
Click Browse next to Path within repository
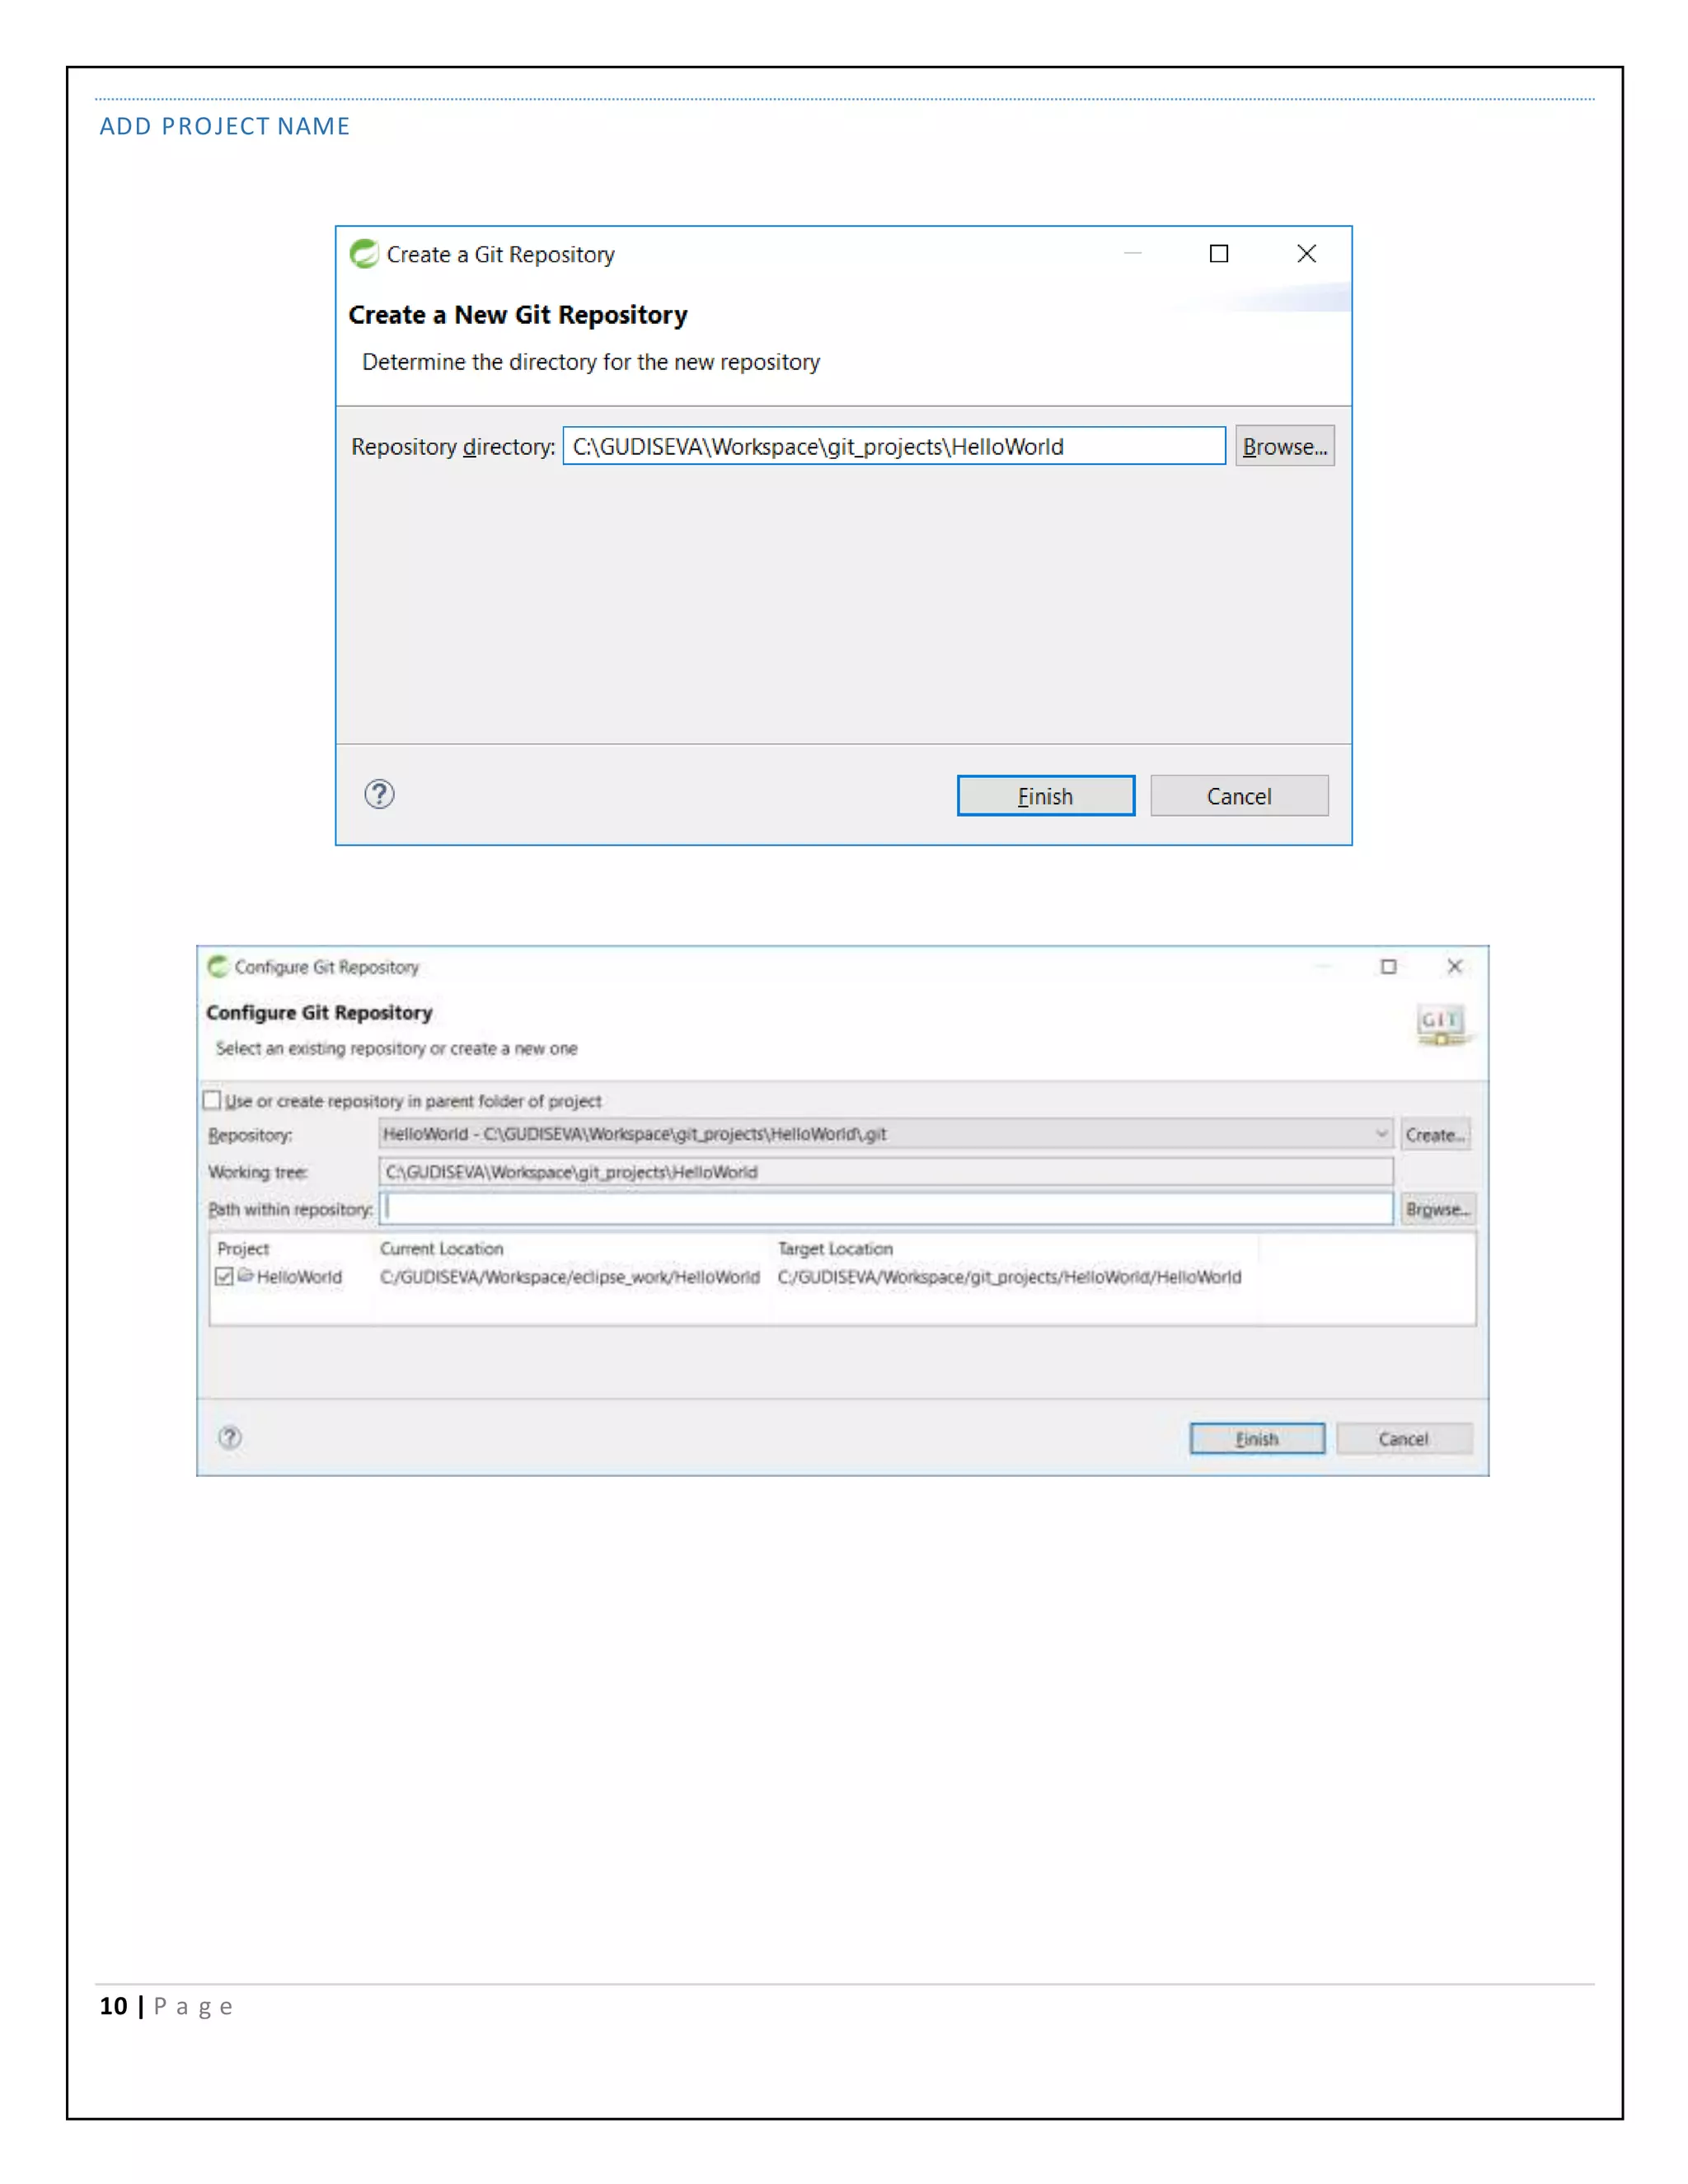(x=1437, y=1209)
